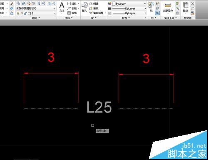The width and height of the screenshot is (208, 160).
Task: Toggle layer 0 freeze sun icon
Action: point(22,13)
